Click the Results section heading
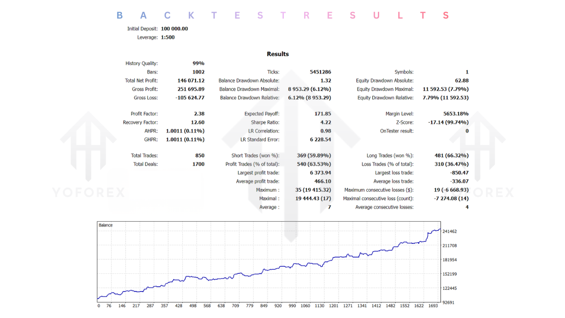The height and width of the screenshot is (318, 565). 278,54
